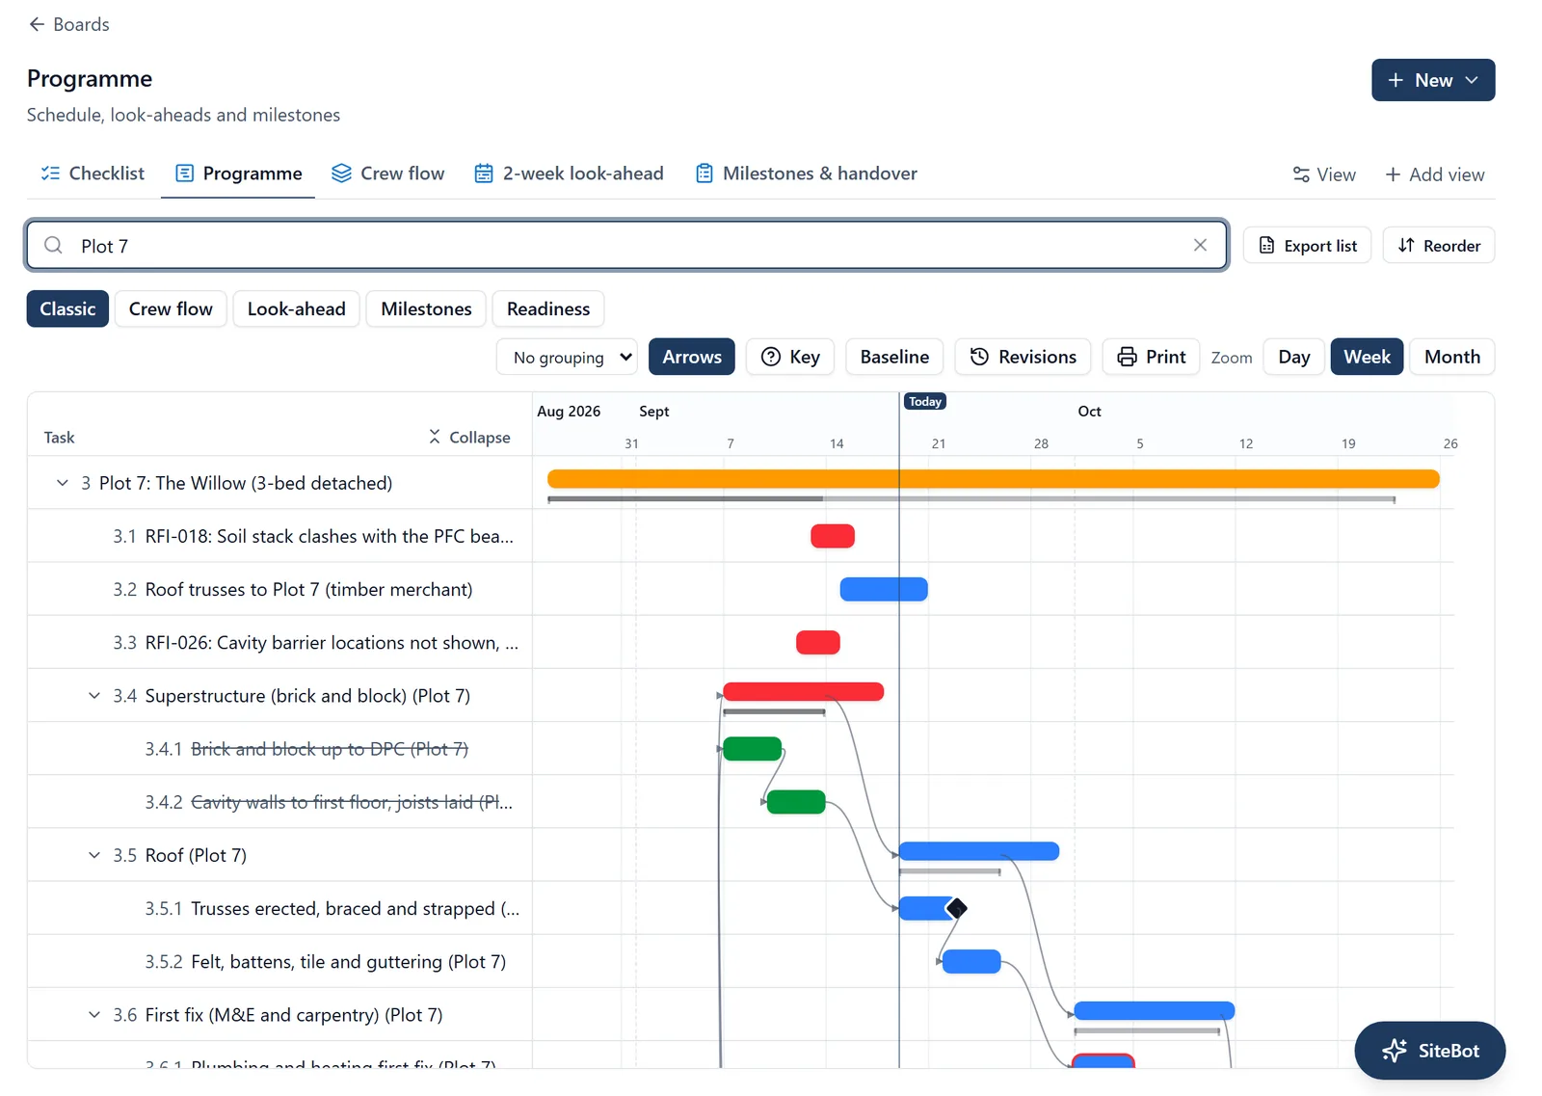Go back to Boards

68,24
